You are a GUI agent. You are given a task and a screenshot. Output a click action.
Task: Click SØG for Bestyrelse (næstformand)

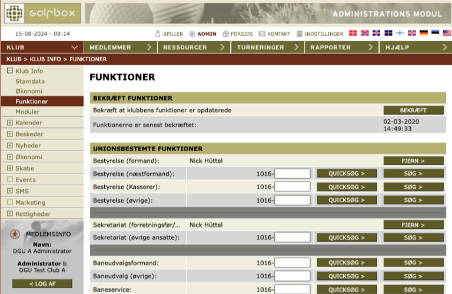tap(413, 173)
